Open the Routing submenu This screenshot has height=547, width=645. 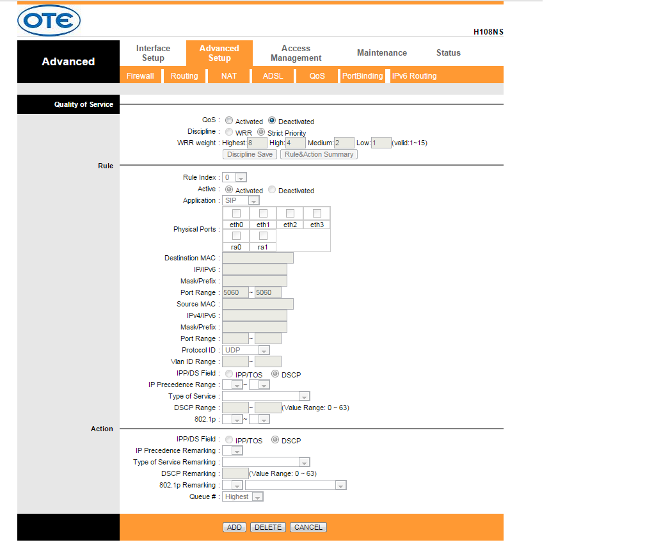[x=184, y=76]
